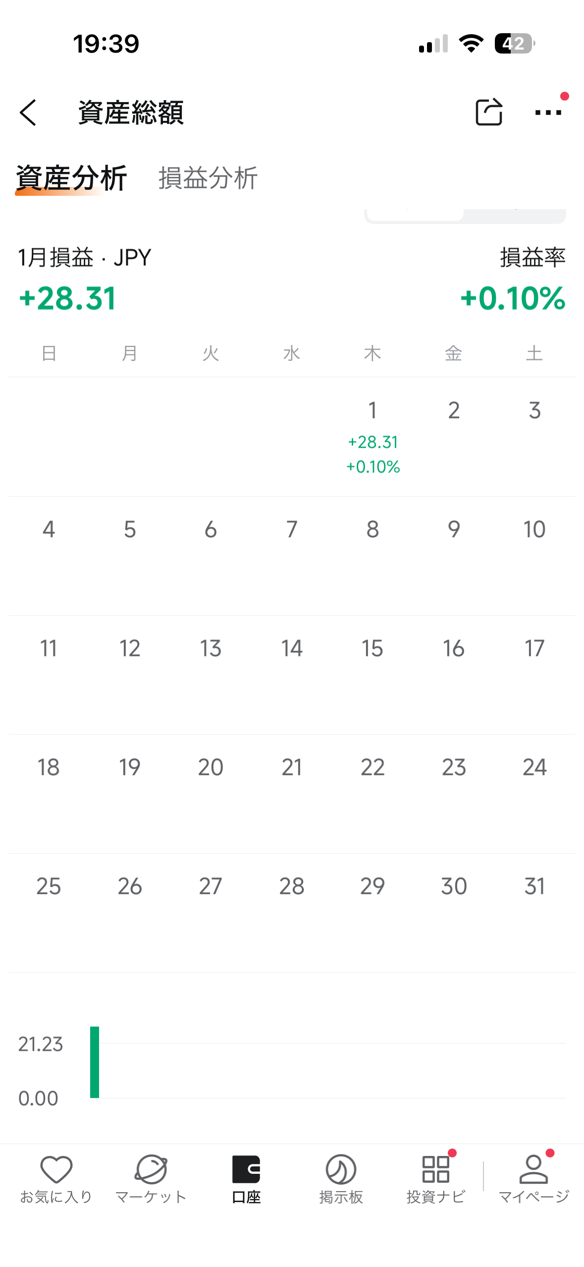Tap the share icon in header
Viewport: 584px width, 1267px height.
488,113
